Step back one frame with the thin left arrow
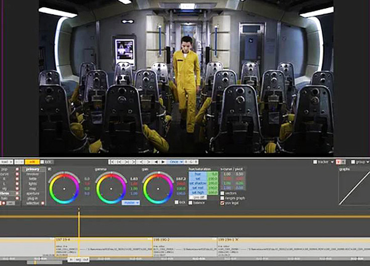 coord(142,162)
